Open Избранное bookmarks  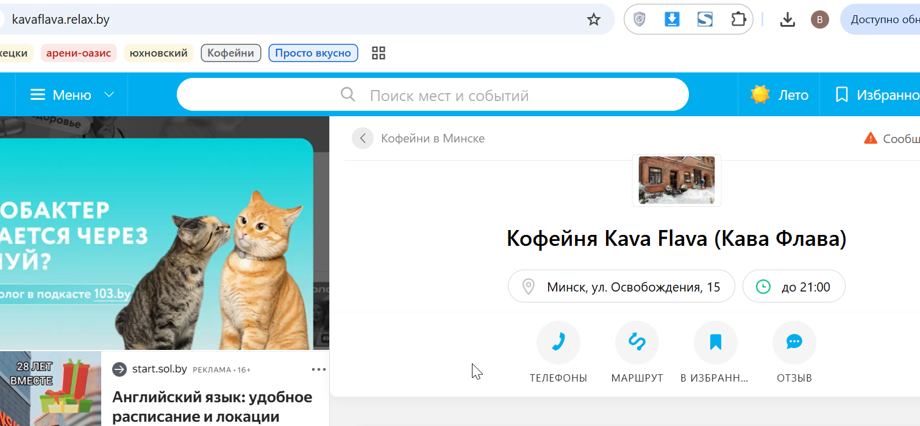click(x=877, y=95)
